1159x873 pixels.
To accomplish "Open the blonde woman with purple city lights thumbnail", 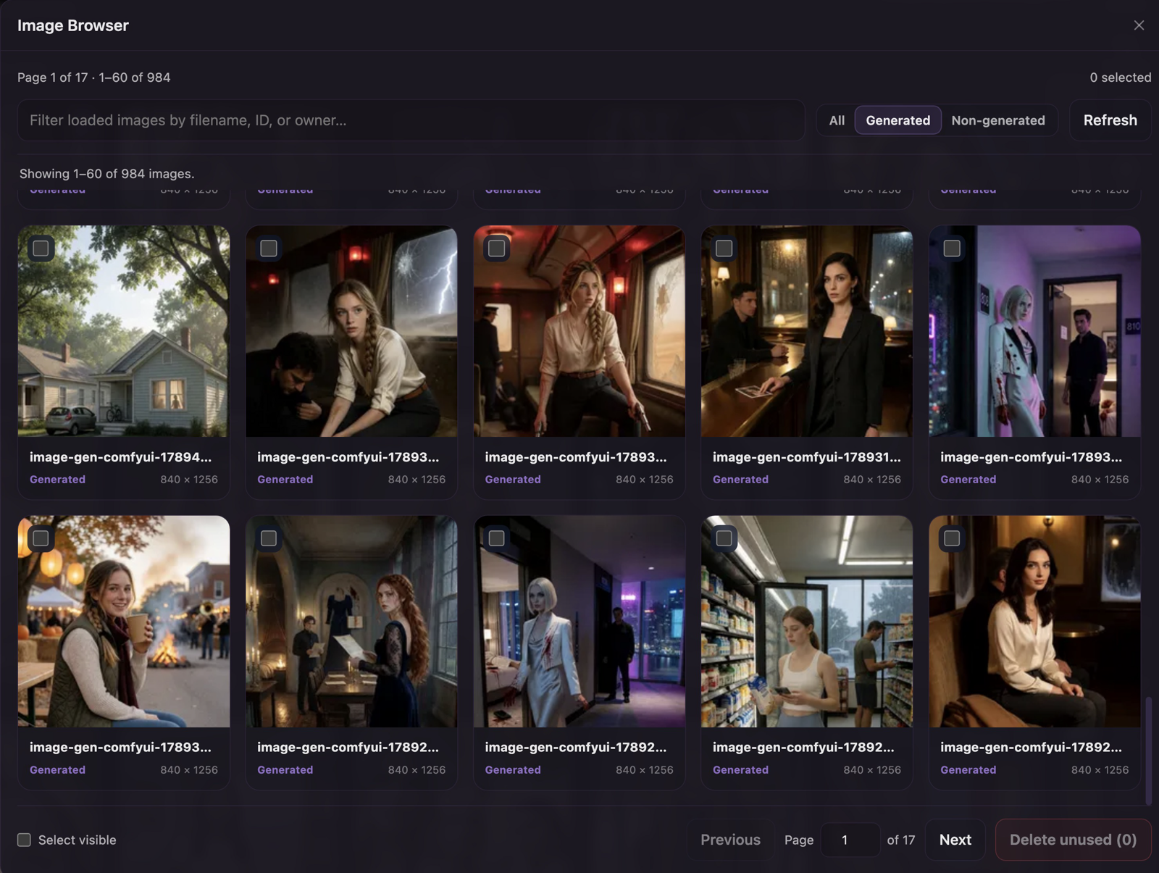I will [579, 622].
